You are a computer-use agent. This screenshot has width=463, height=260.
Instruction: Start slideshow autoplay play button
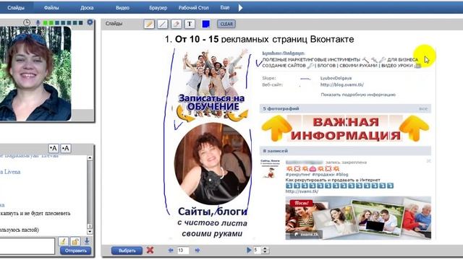[249, 250]
